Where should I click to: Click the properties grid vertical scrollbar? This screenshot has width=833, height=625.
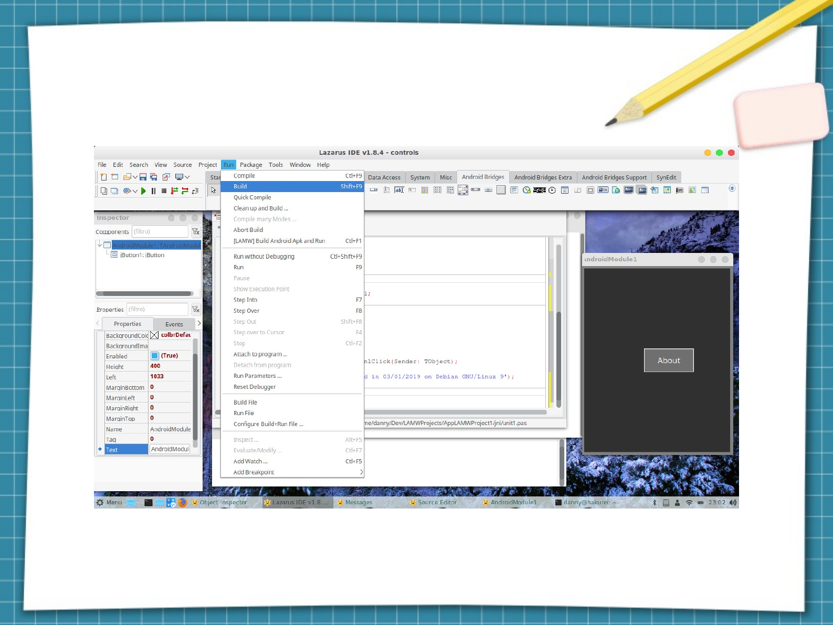pyautogui.click(x=195, y=394)
